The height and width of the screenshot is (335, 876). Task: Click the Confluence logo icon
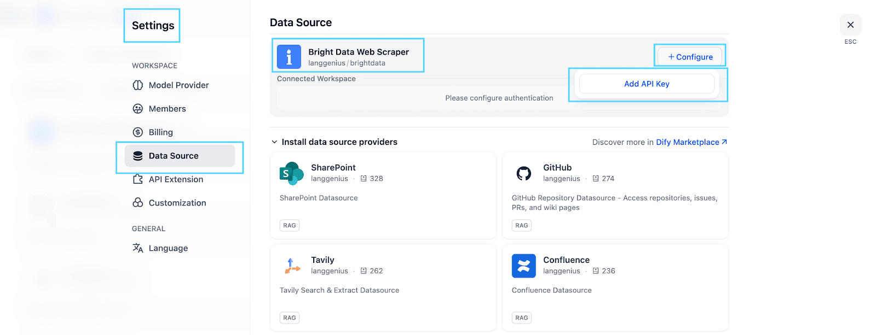click(523, 266)
